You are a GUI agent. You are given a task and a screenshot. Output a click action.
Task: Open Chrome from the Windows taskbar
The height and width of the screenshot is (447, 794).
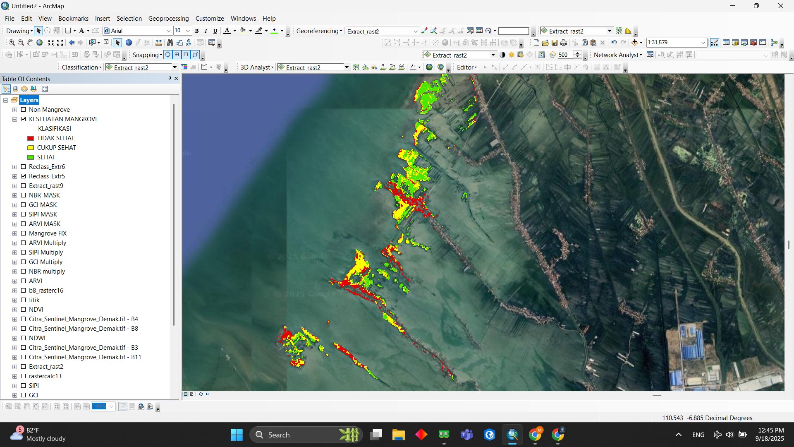(535, 435)
